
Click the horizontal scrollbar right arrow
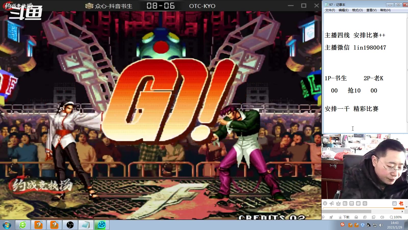402,211
